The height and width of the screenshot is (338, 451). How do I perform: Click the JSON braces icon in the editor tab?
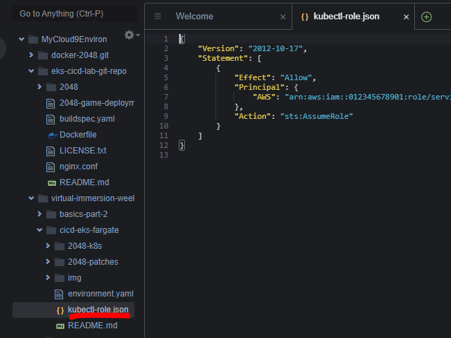pos(305,17)
